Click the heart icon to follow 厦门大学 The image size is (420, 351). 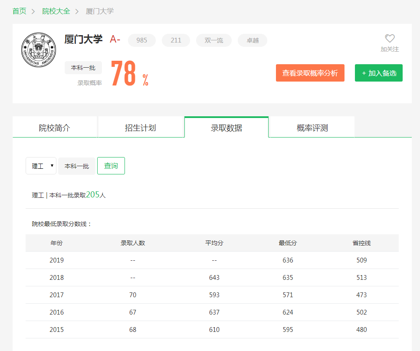coord(390,38)
